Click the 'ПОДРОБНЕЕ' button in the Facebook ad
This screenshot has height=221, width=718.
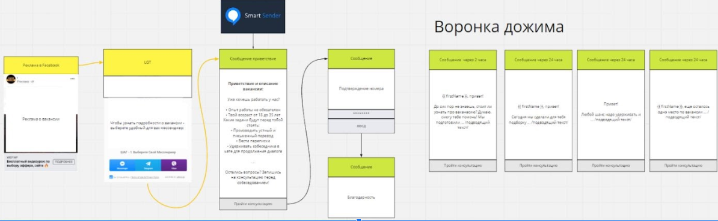click(64, 162)
